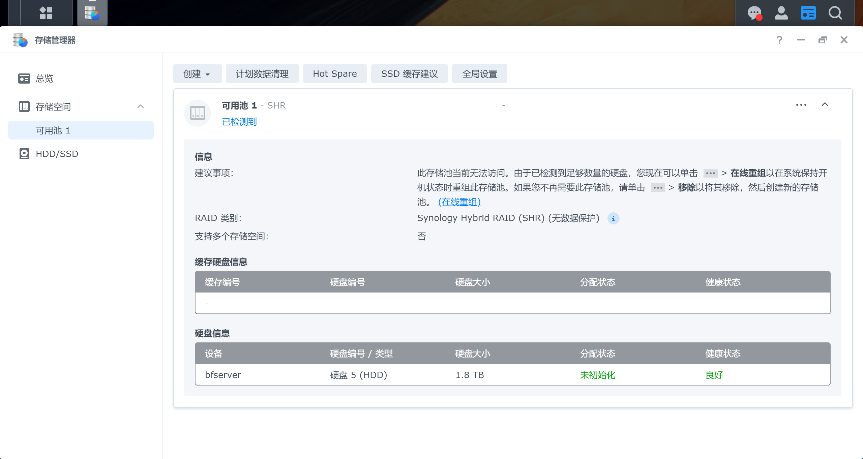The image size is (863, 459).
Task: Open the DSM search magnifier icon
Action: click(x=835, y=13)
